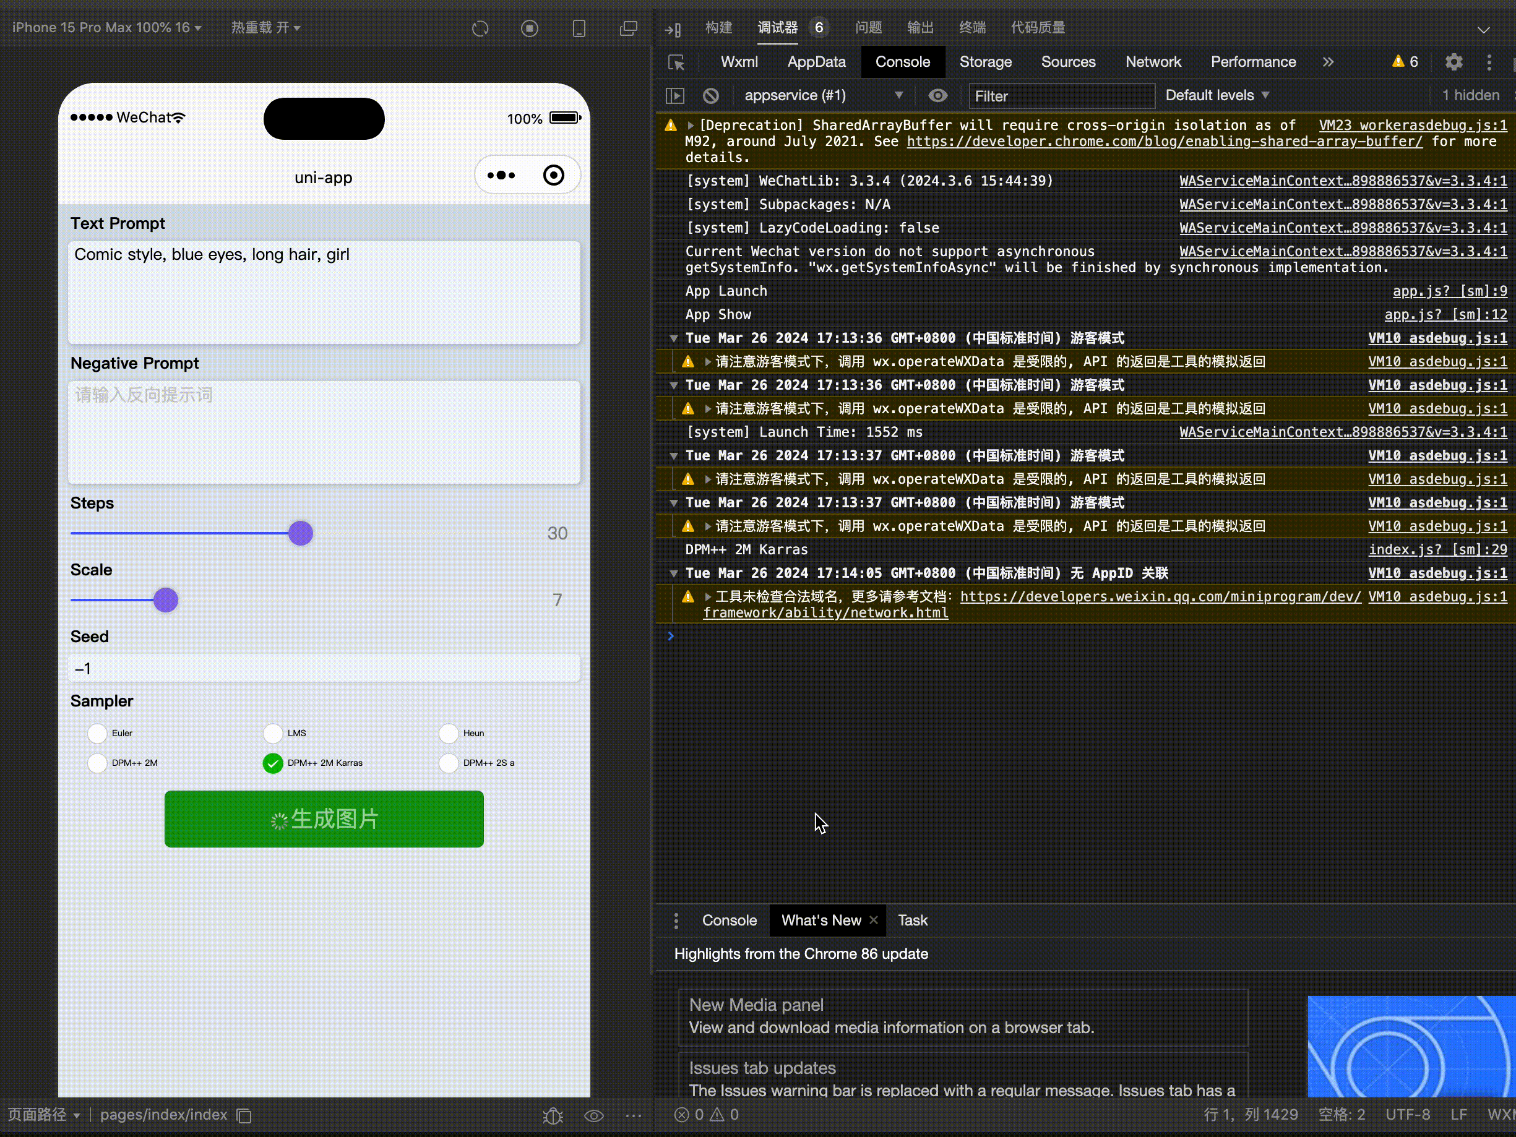The image size is (1516, 1137).
Task: Click the console Filter input field
Action: (1061, 96)
